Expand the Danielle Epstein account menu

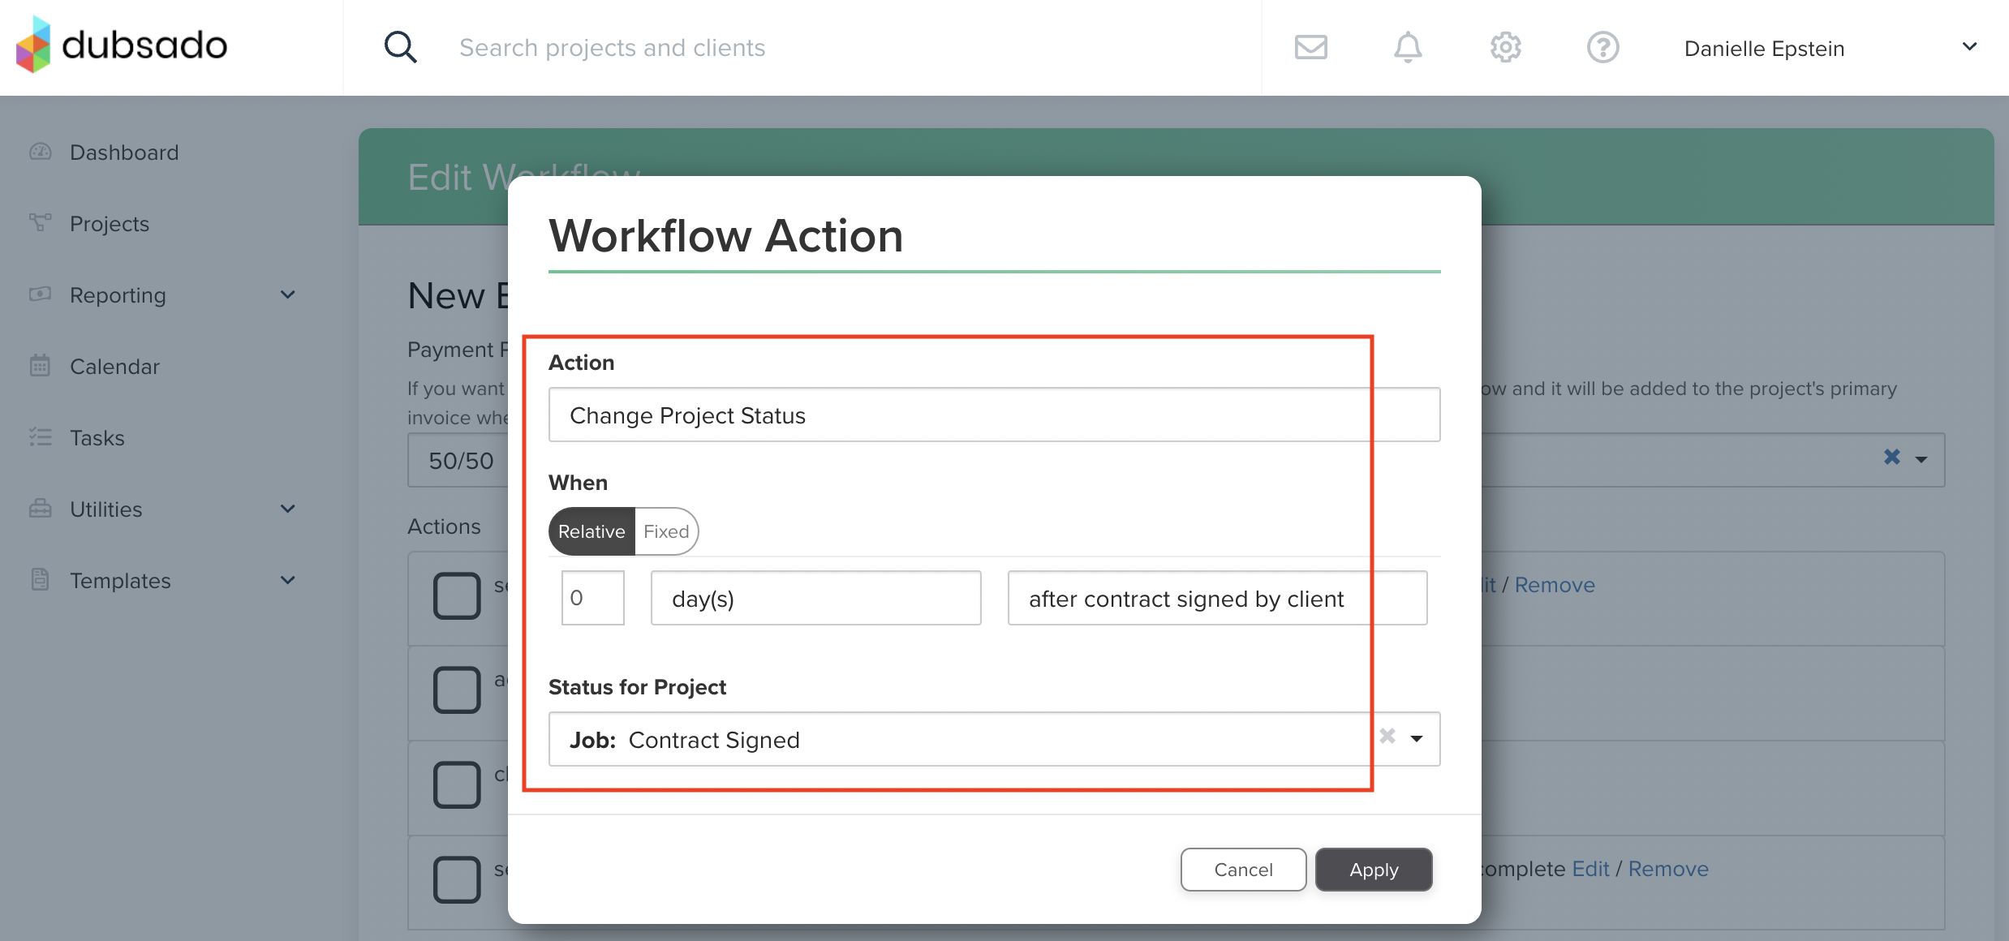click(x=1969, y=47)
